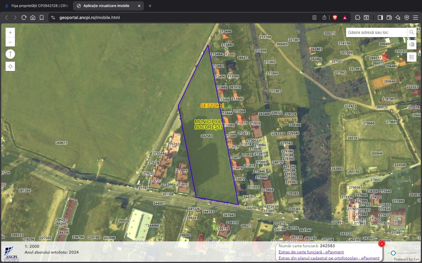Zoom in on the map
Image resolution: width=422 pixels, height=263 pixels.
coord(10,33)
